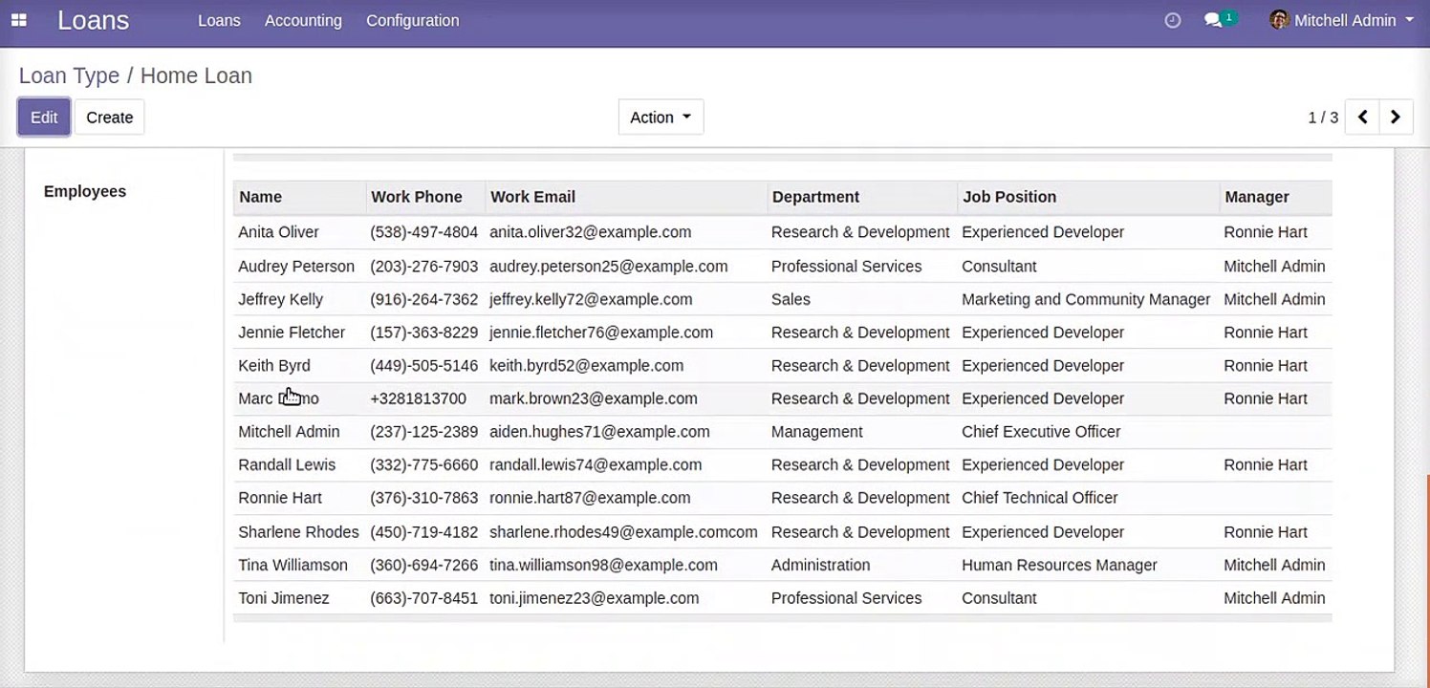The width and height of the screenshot is (1430, 688).
Task: Open the Accounting menu
Action: 303,20
